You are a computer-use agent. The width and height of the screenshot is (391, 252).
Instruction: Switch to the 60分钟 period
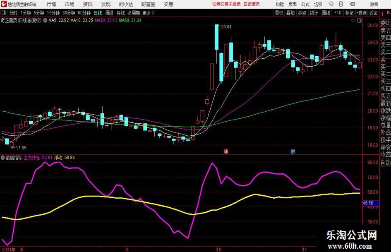point(84,13)
